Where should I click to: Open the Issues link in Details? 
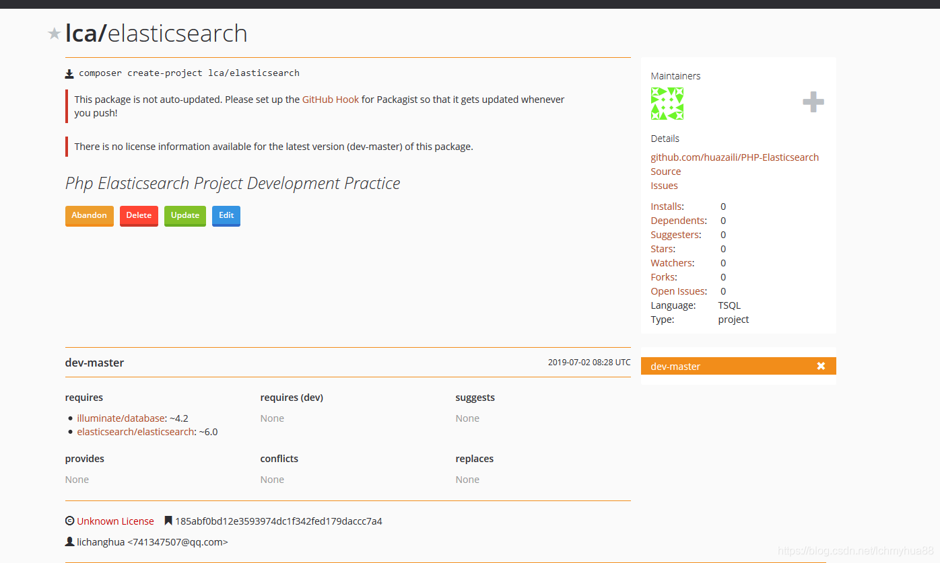tap(664, 186)
